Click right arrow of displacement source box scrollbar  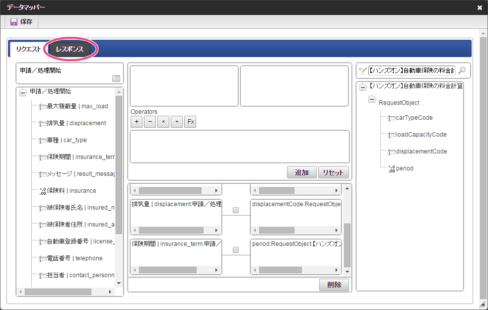point(216,230)
